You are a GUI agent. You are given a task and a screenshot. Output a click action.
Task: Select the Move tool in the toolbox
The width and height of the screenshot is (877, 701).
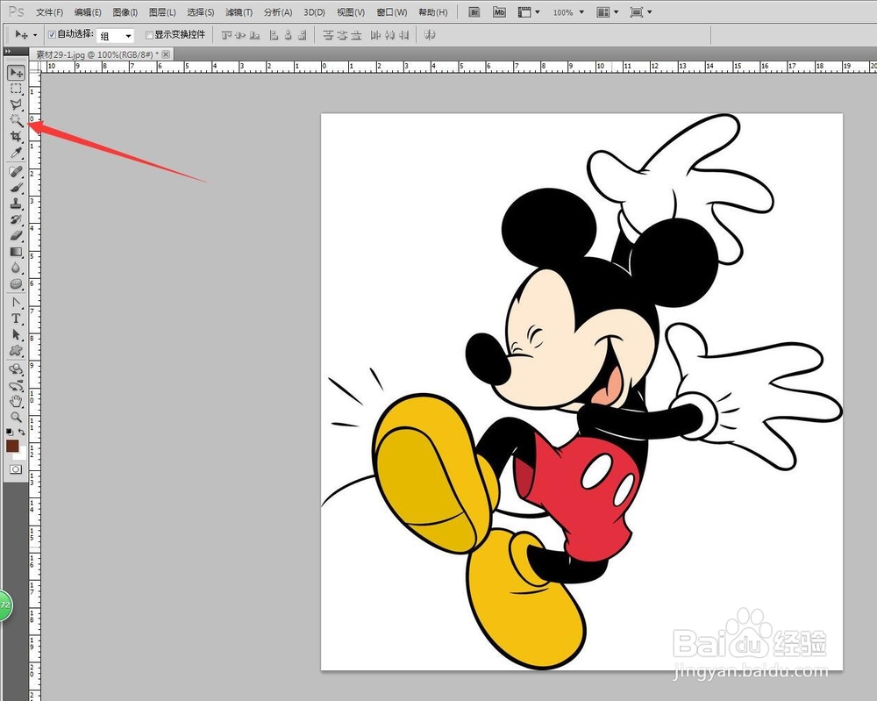[x=16, y=73]
